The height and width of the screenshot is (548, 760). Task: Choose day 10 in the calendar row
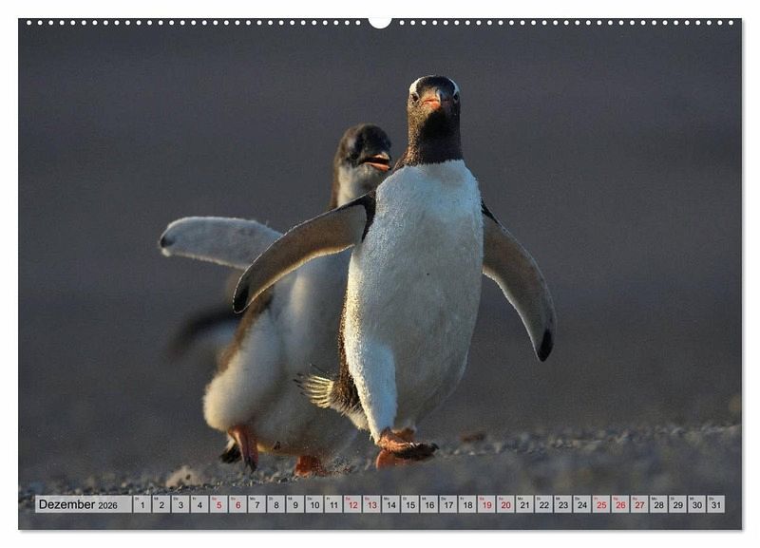coord(314,504)
